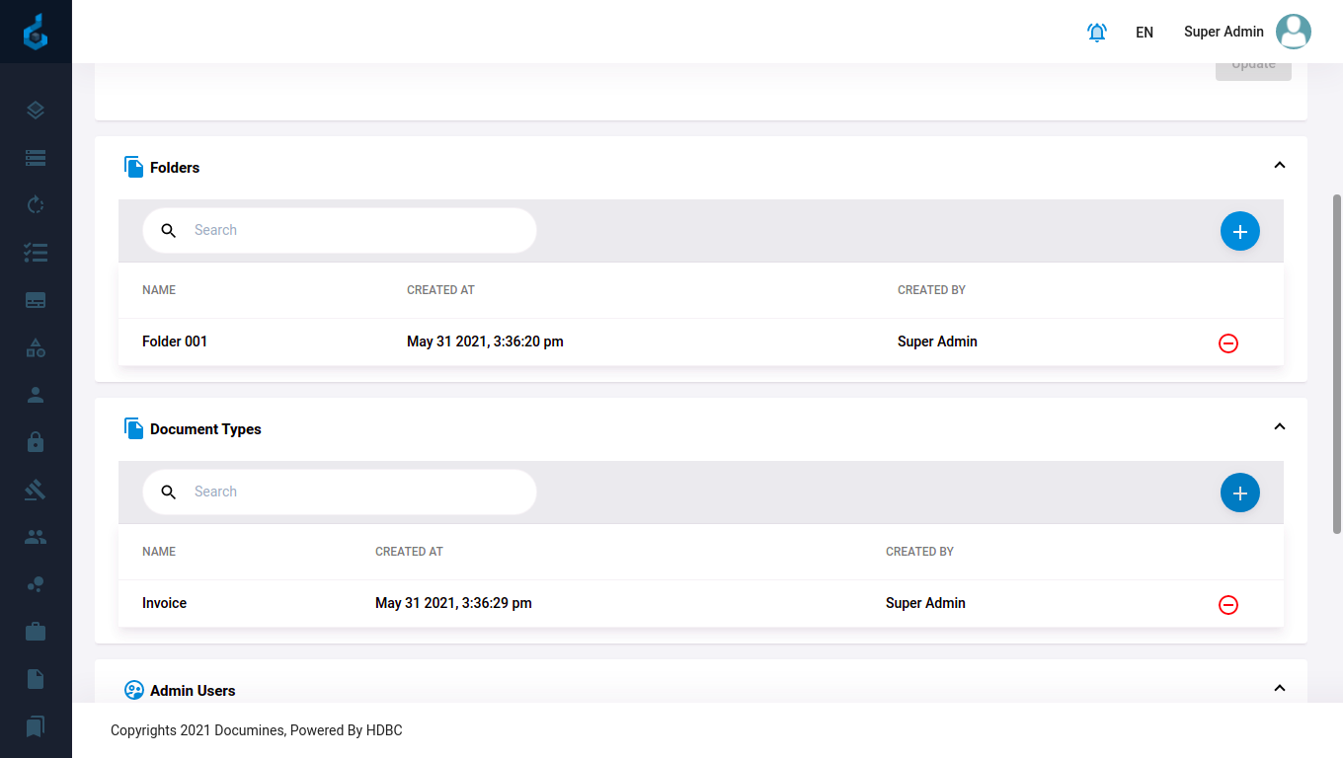This screenshot has width=1343, height=758.
Task: Click the vertical page scrollbar
Action: pos(1337,365)
